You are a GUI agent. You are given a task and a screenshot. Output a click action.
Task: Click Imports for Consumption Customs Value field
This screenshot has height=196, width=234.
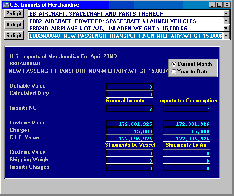(186, 124)
